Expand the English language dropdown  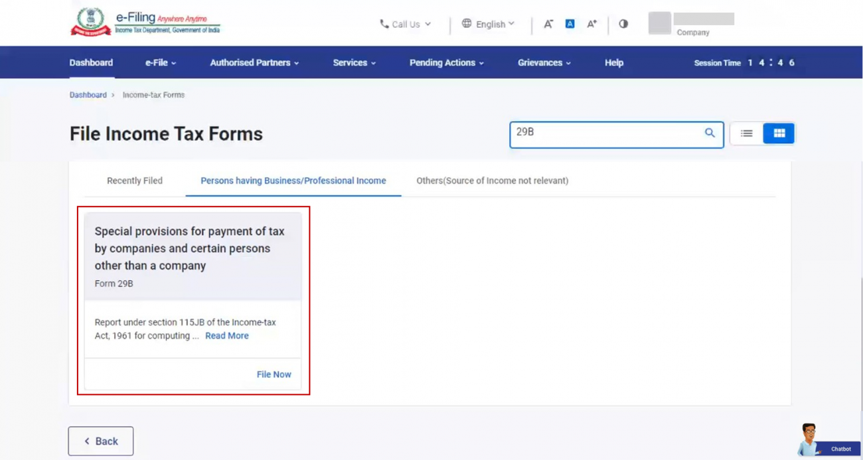click(490, 24)
